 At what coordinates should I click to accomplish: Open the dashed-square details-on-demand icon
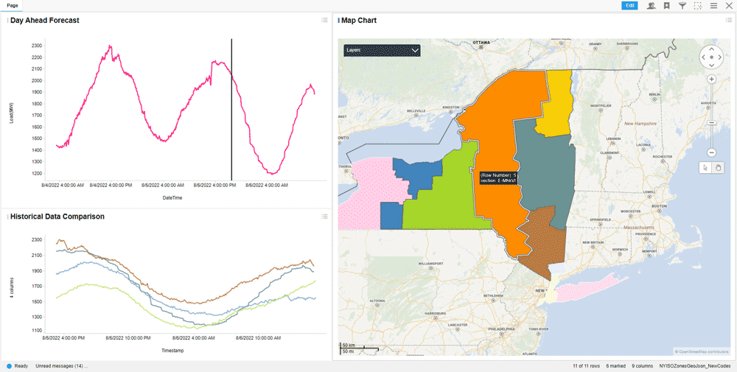point(697,6)
